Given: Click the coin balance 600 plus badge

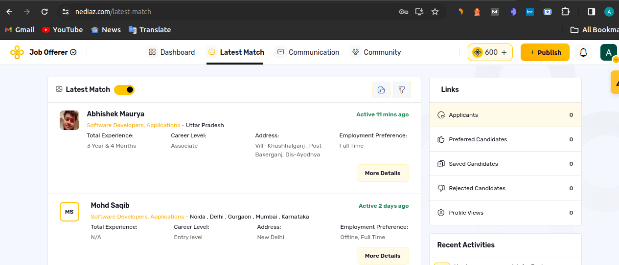Looking at the screenshot, I should 490,52.
